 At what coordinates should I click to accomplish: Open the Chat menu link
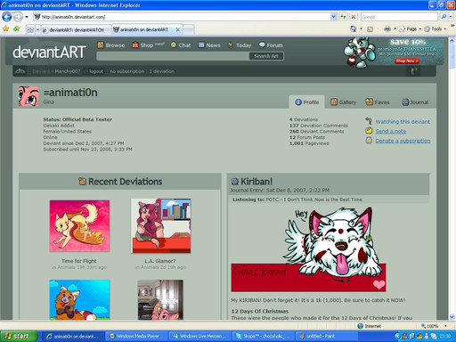click(181, 45)
